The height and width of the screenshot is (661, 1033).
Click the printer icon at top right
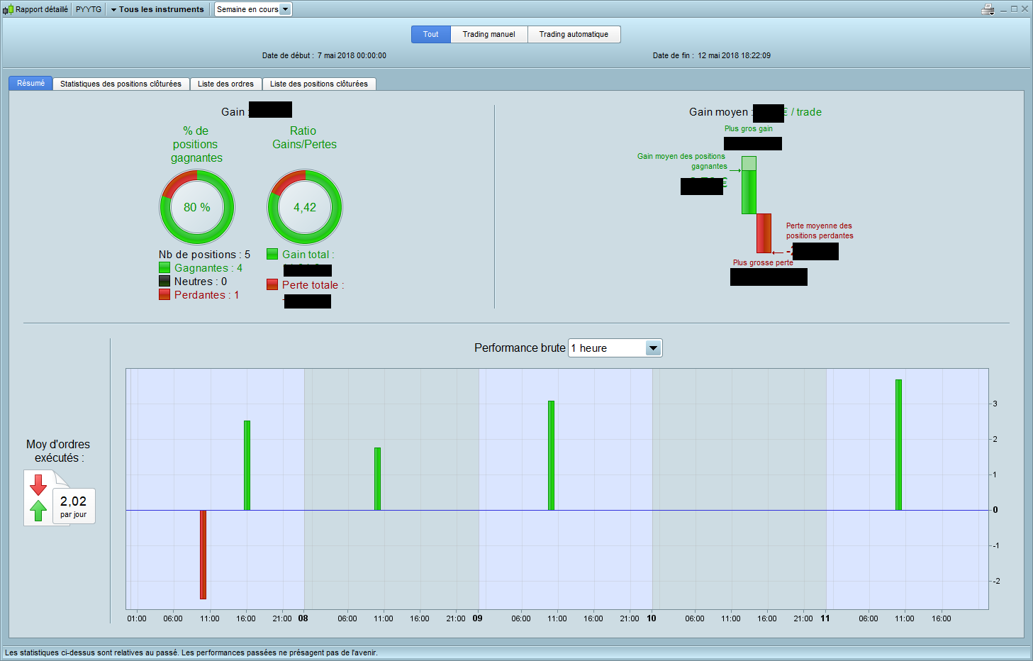(x=988, y=9)
